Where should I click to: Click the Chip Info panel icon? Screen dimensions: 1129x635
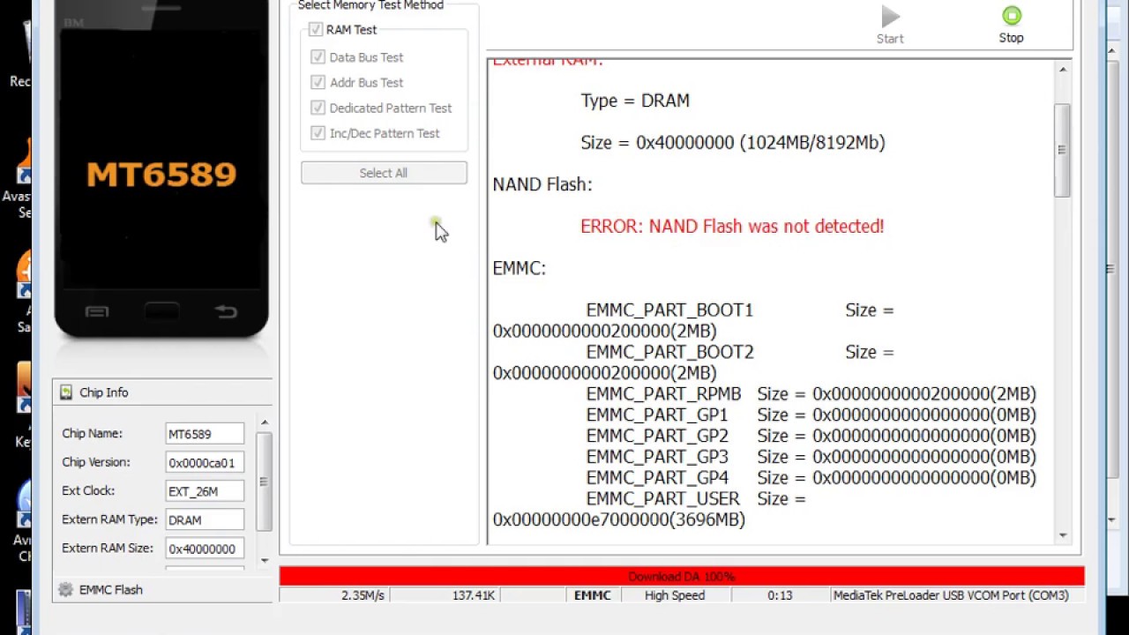[66, 392]
